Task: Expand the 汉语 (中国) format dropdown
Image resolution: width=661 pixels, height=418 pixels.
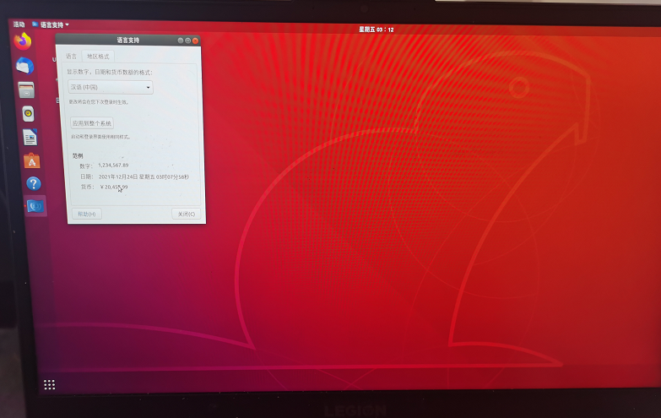Action: click(x=111, y=87)
